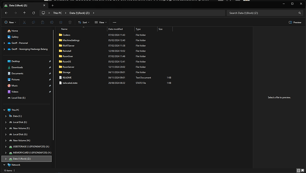The height and width of the screenshot is (173, 306).
Task: Expand Data (C:) drive node
Action: 6,116
